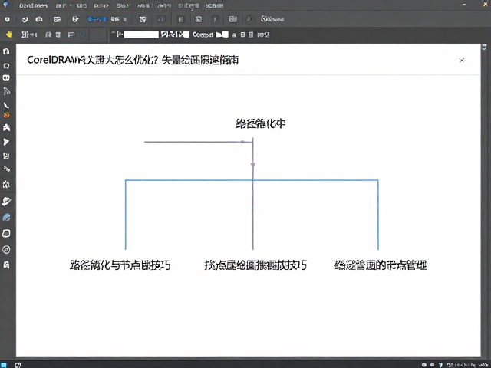Click the gear icon at toolbar start
491x368 pixels.
click(x=7, y=19)
